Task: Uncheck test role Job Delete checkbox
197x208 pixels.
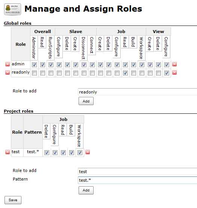Action: (47, 153)
